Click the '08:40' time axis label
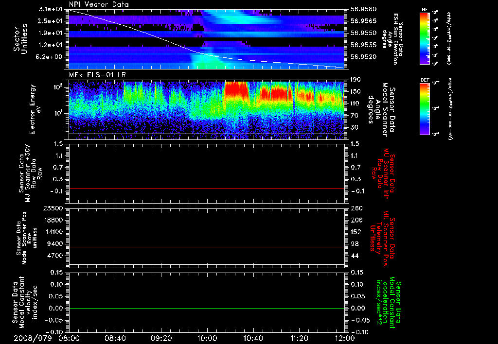The height and width of the screenshot is (344, 498). (115, 338)
